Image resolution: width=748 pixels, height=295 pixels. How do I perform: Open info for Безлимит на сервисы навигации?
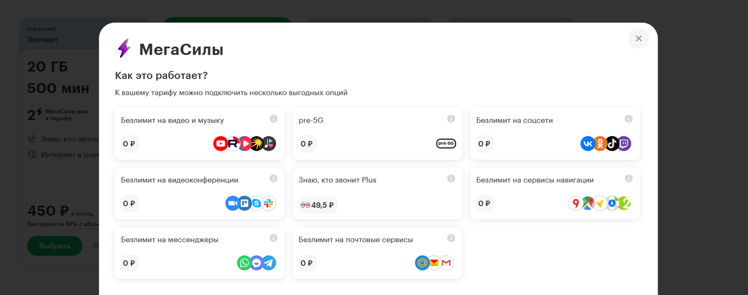coord(628,179)
